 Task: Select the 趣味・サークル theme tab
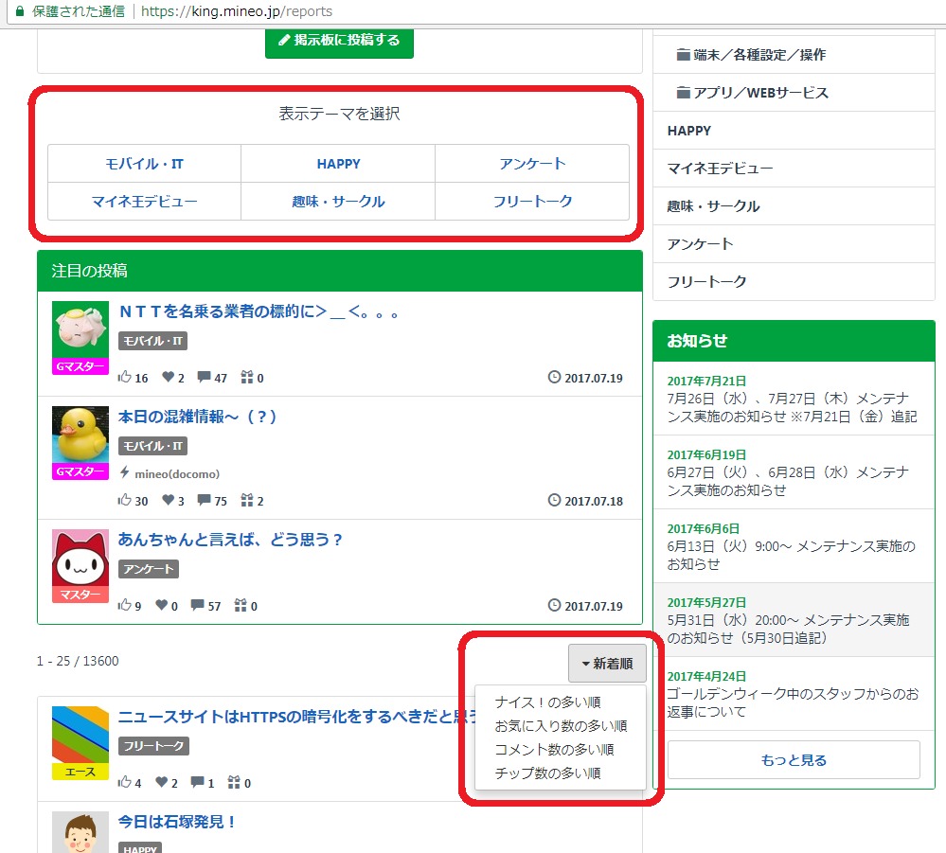338,202
